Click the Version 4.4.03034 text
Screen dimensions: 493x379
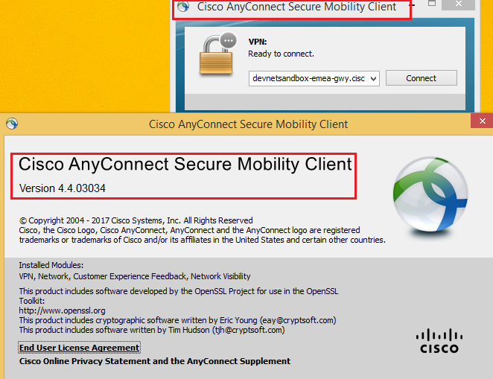pos(63,188)
